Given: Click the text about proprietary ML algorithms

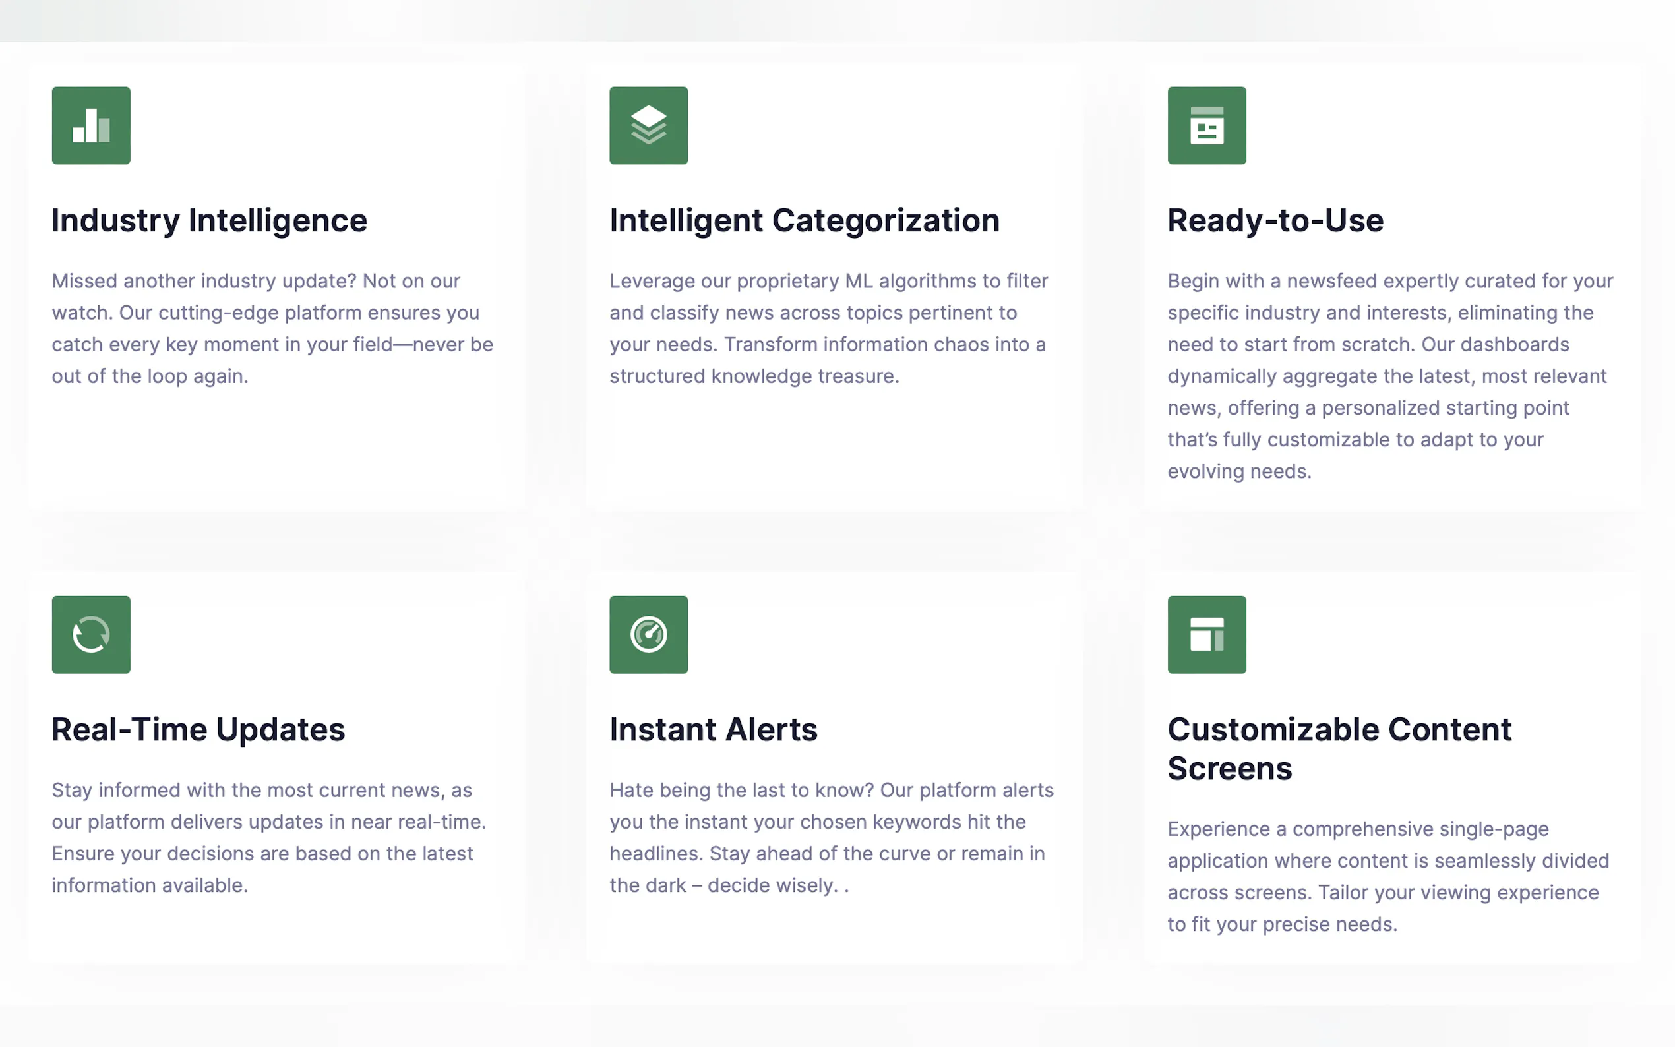Looking at the screenshot, I should click(x=828, y=328).
